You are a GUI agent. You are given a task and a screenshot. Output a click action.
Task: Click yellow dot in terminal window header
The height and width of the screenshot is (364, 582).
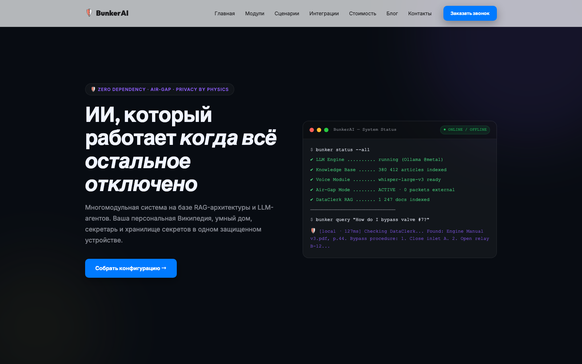click(x=319, y=130)
